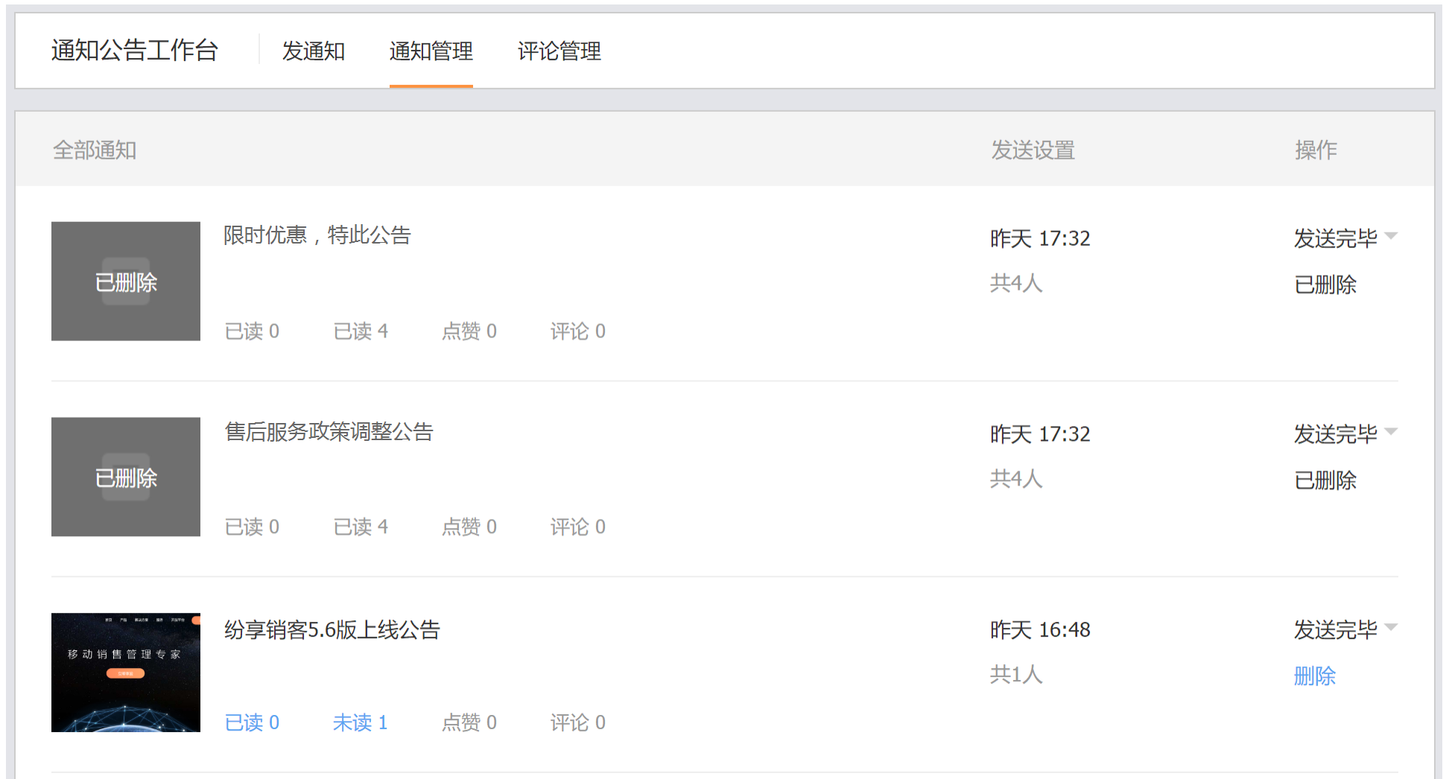Open the notice titled 限时优惠，特此公告

[x=317, y=235]
